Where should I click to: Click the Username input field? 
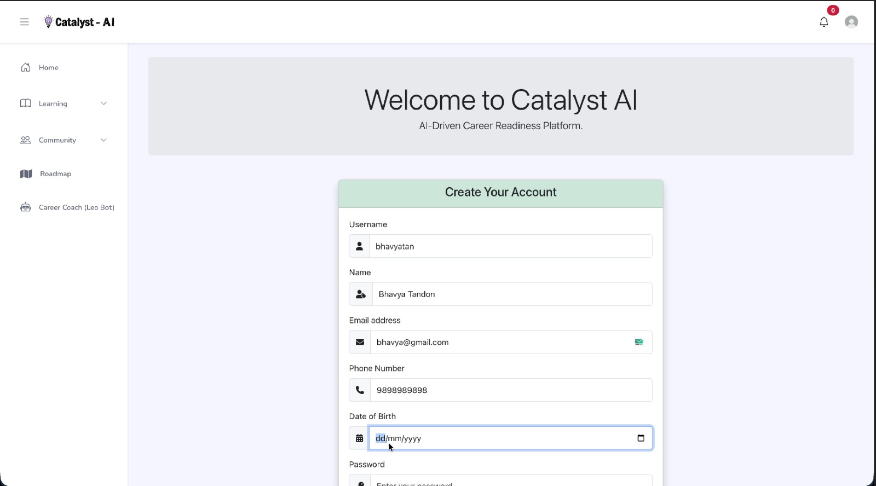tap(510, 246)
